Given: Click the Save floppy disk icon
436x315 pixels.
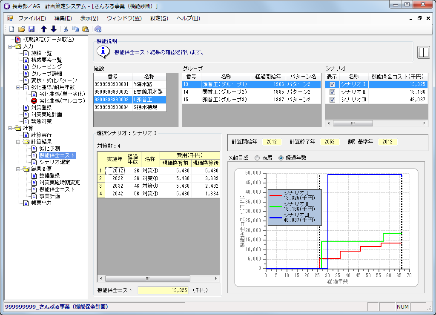Looking at the screenshot, I should click(31, 29).
